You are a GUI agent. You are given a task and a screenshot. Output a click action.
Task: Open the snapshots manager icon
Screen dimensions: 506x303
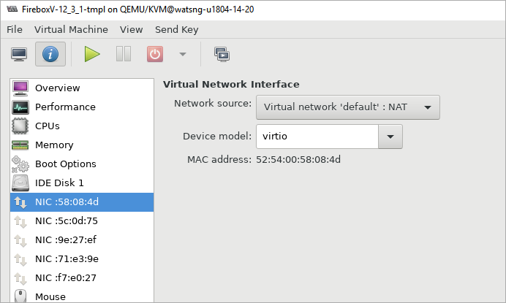pos(221,54)
